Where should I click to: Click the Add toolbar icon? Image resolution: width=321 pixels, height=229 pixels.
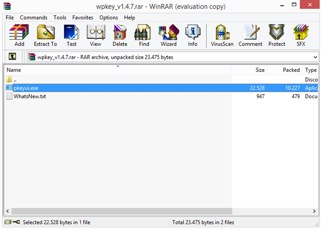coord(19,35)
